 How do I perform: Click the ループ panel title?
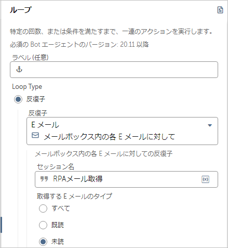[21, 10]
